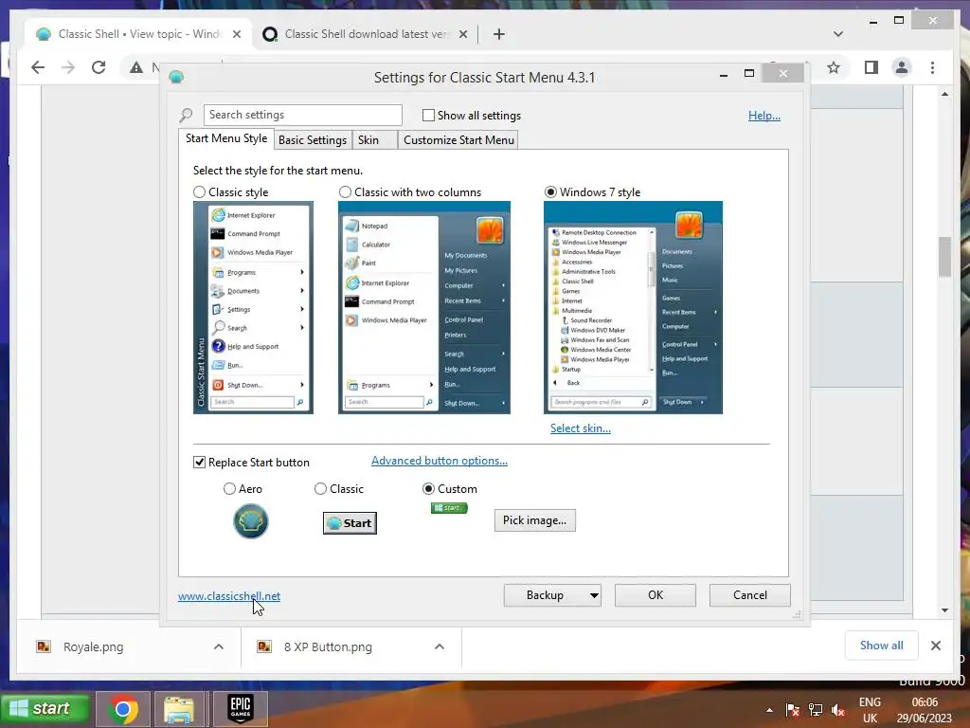Select the Classic style radio button

199,192
